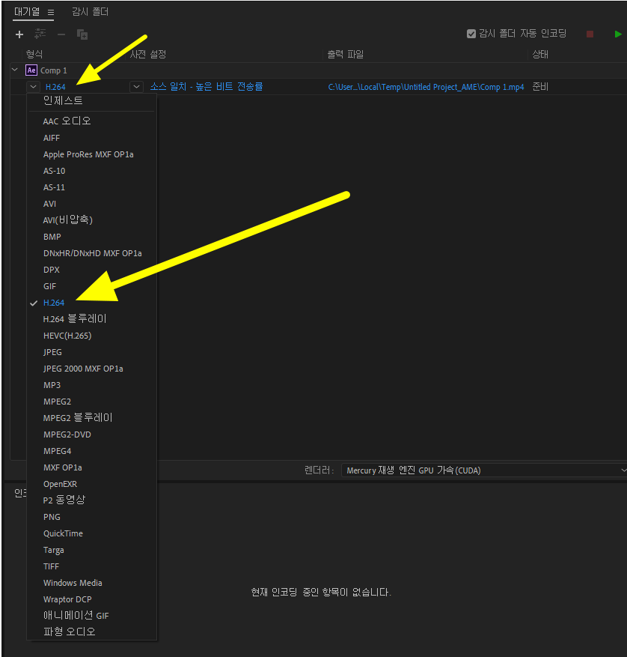Select DPX format

click(92, 270)
